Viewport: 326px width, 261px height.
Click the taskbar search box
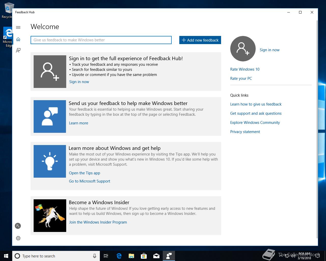point(56,256)
